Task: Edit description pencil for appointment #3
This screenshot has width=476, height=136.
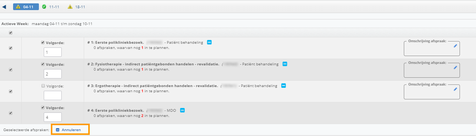Action: 455,89
